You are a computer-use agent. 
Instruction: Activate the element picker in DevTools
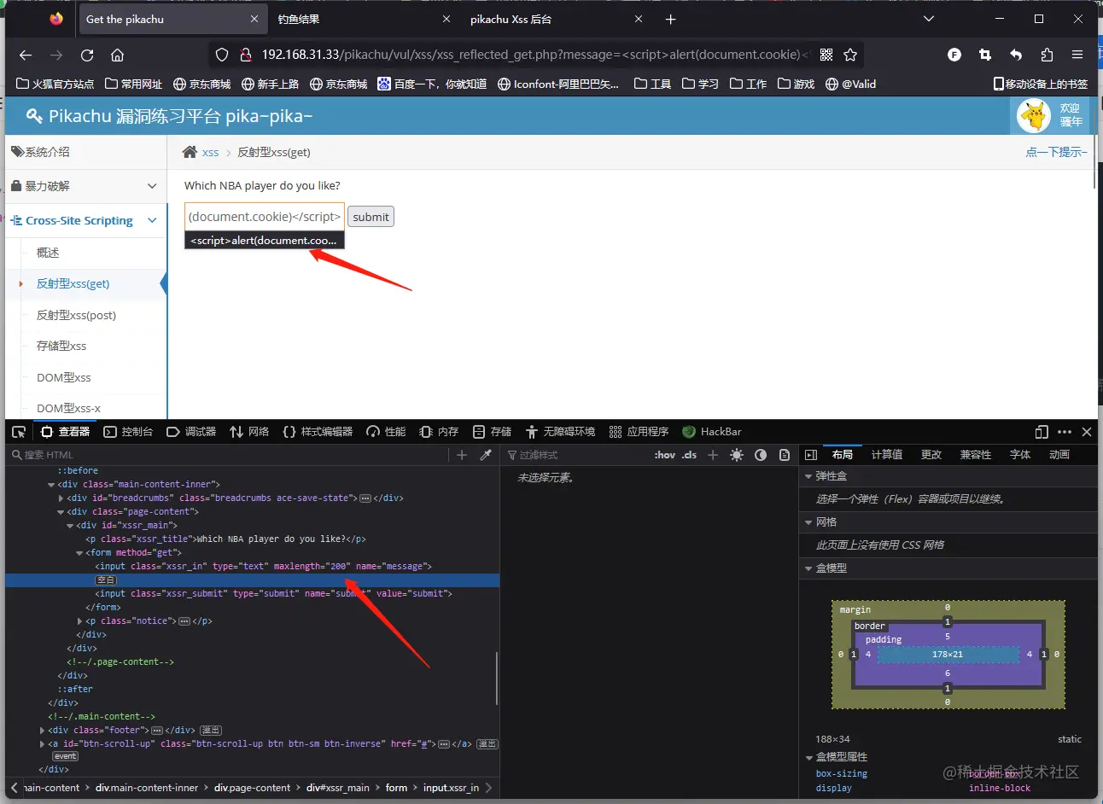pyautogui.click(x=19, y=432)
